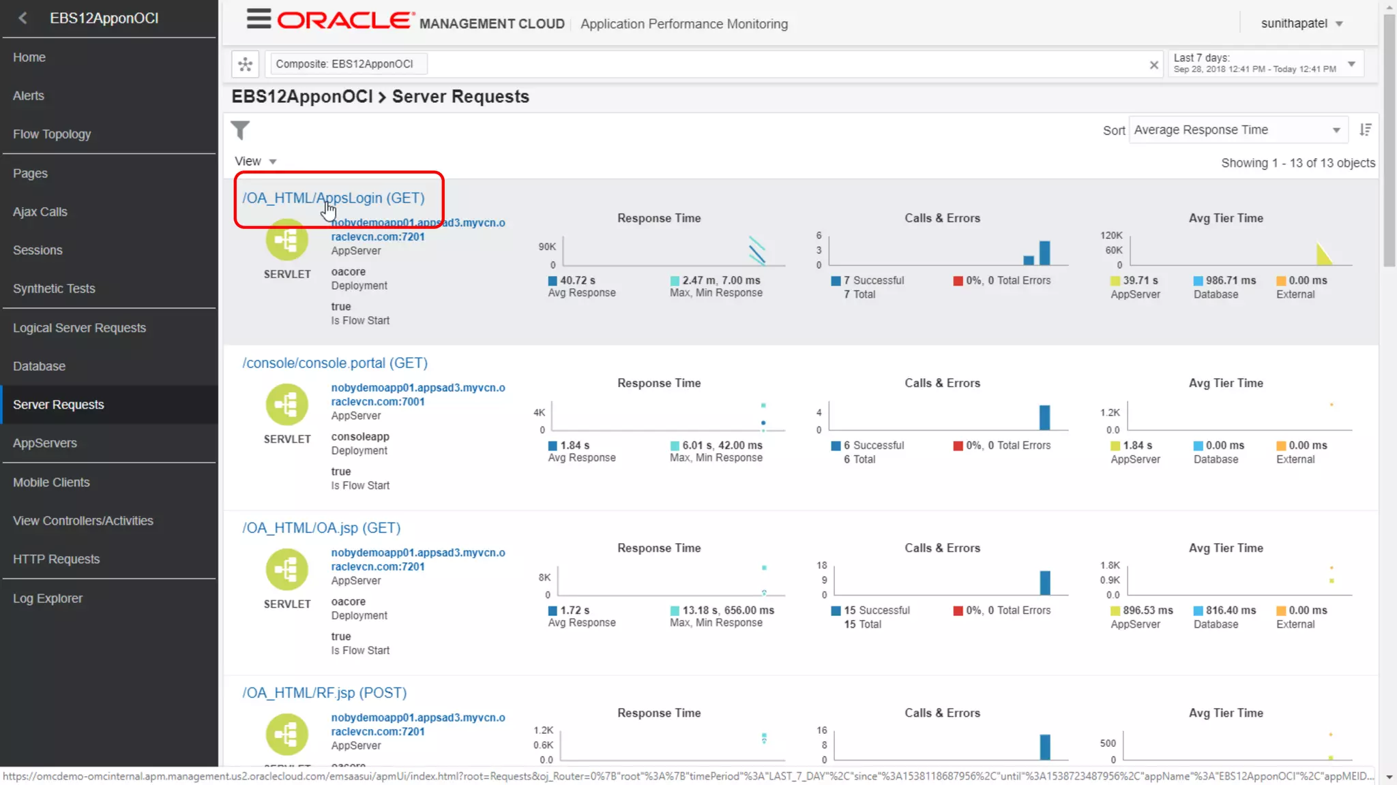Open the Last 7 days time selector
The image size is (1397, 785).
click(1265, 63)
